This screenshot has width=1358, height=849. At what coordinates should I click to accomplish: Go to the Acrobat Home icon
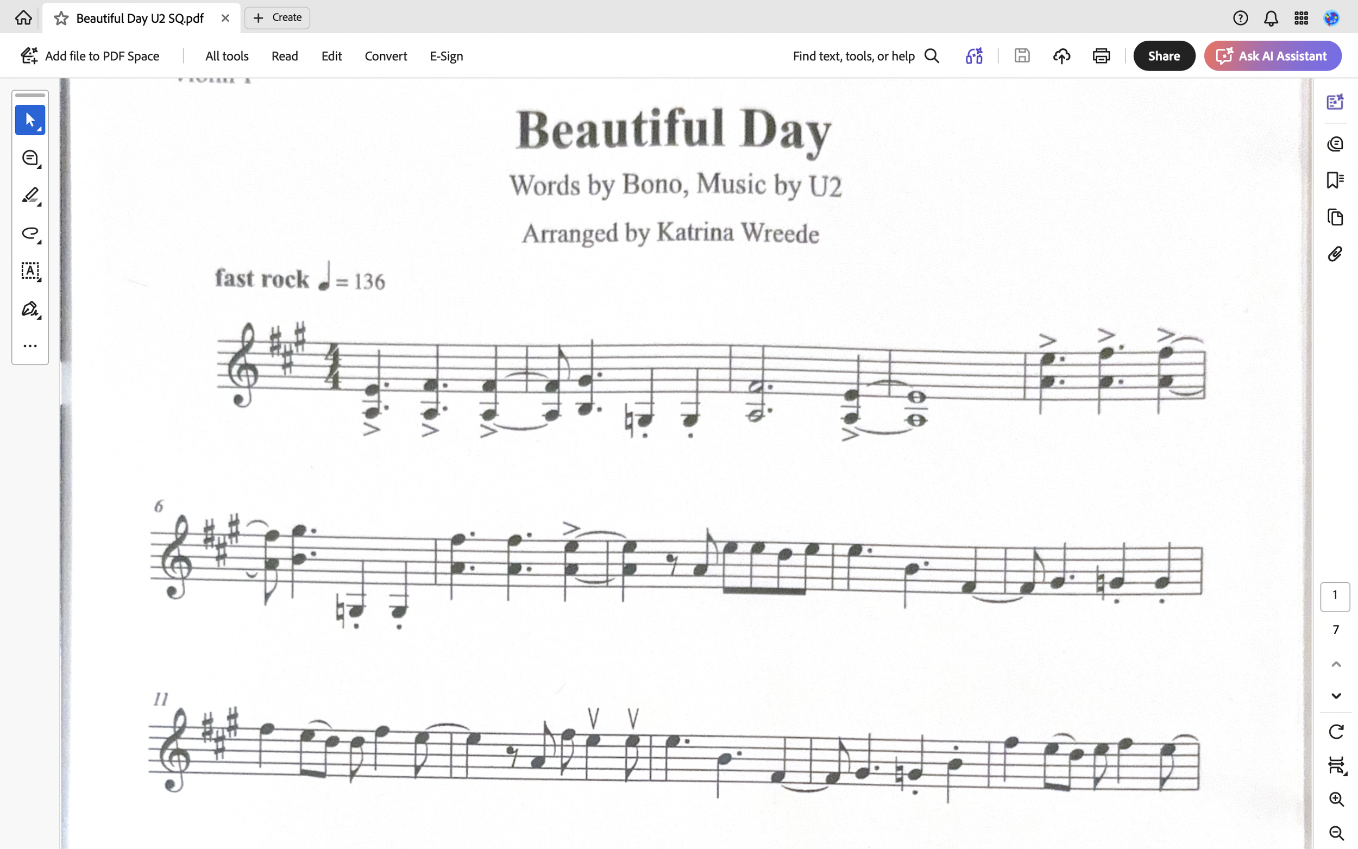23,18
